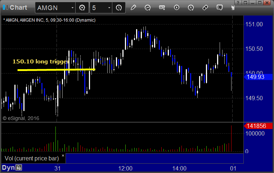
Task: Click the 31 date axis label
Action: coord(58,168)
